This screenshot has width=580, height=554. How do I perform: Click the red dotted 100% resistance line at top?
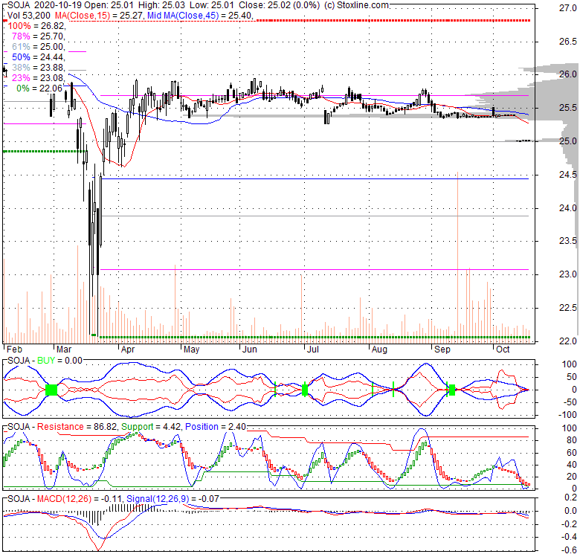point(393,21)
